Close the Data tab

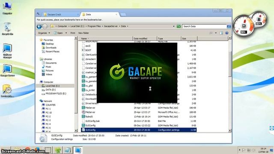[x=116, y=15]
